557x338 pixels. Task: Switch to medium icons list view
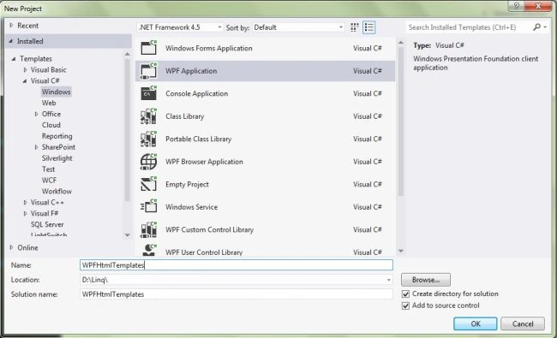(x=368, y=27)
